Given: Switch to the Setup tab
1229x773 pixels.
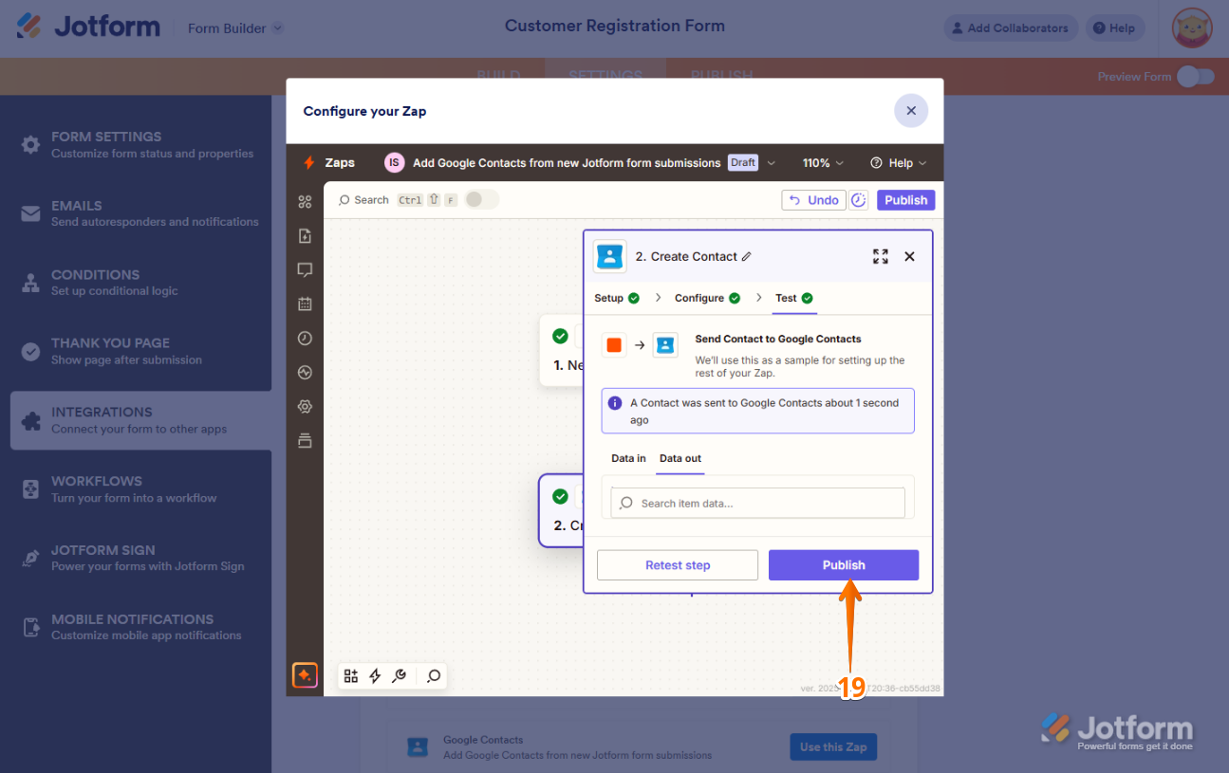Looking at the screenshot, I should click(617, 298).
